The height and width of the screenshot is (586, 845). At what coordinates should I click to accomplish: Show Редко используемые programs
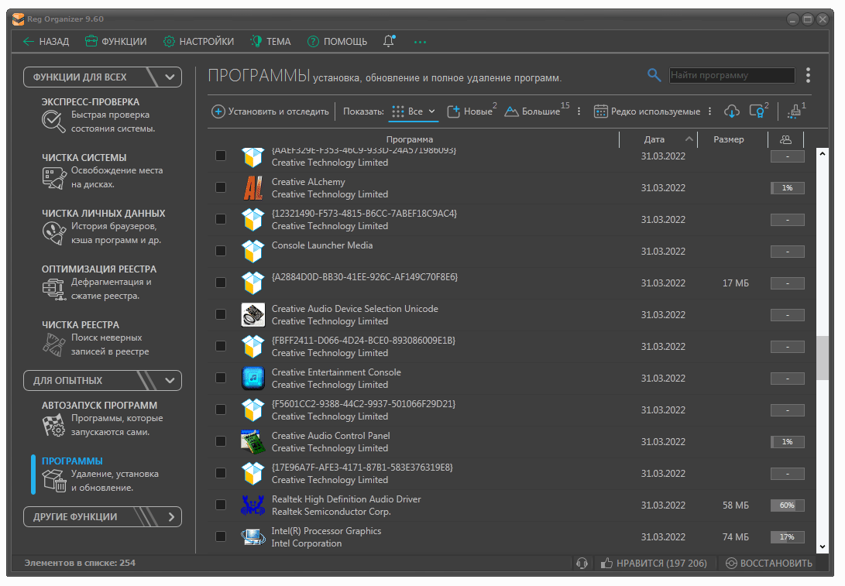[x=647, y=111]
